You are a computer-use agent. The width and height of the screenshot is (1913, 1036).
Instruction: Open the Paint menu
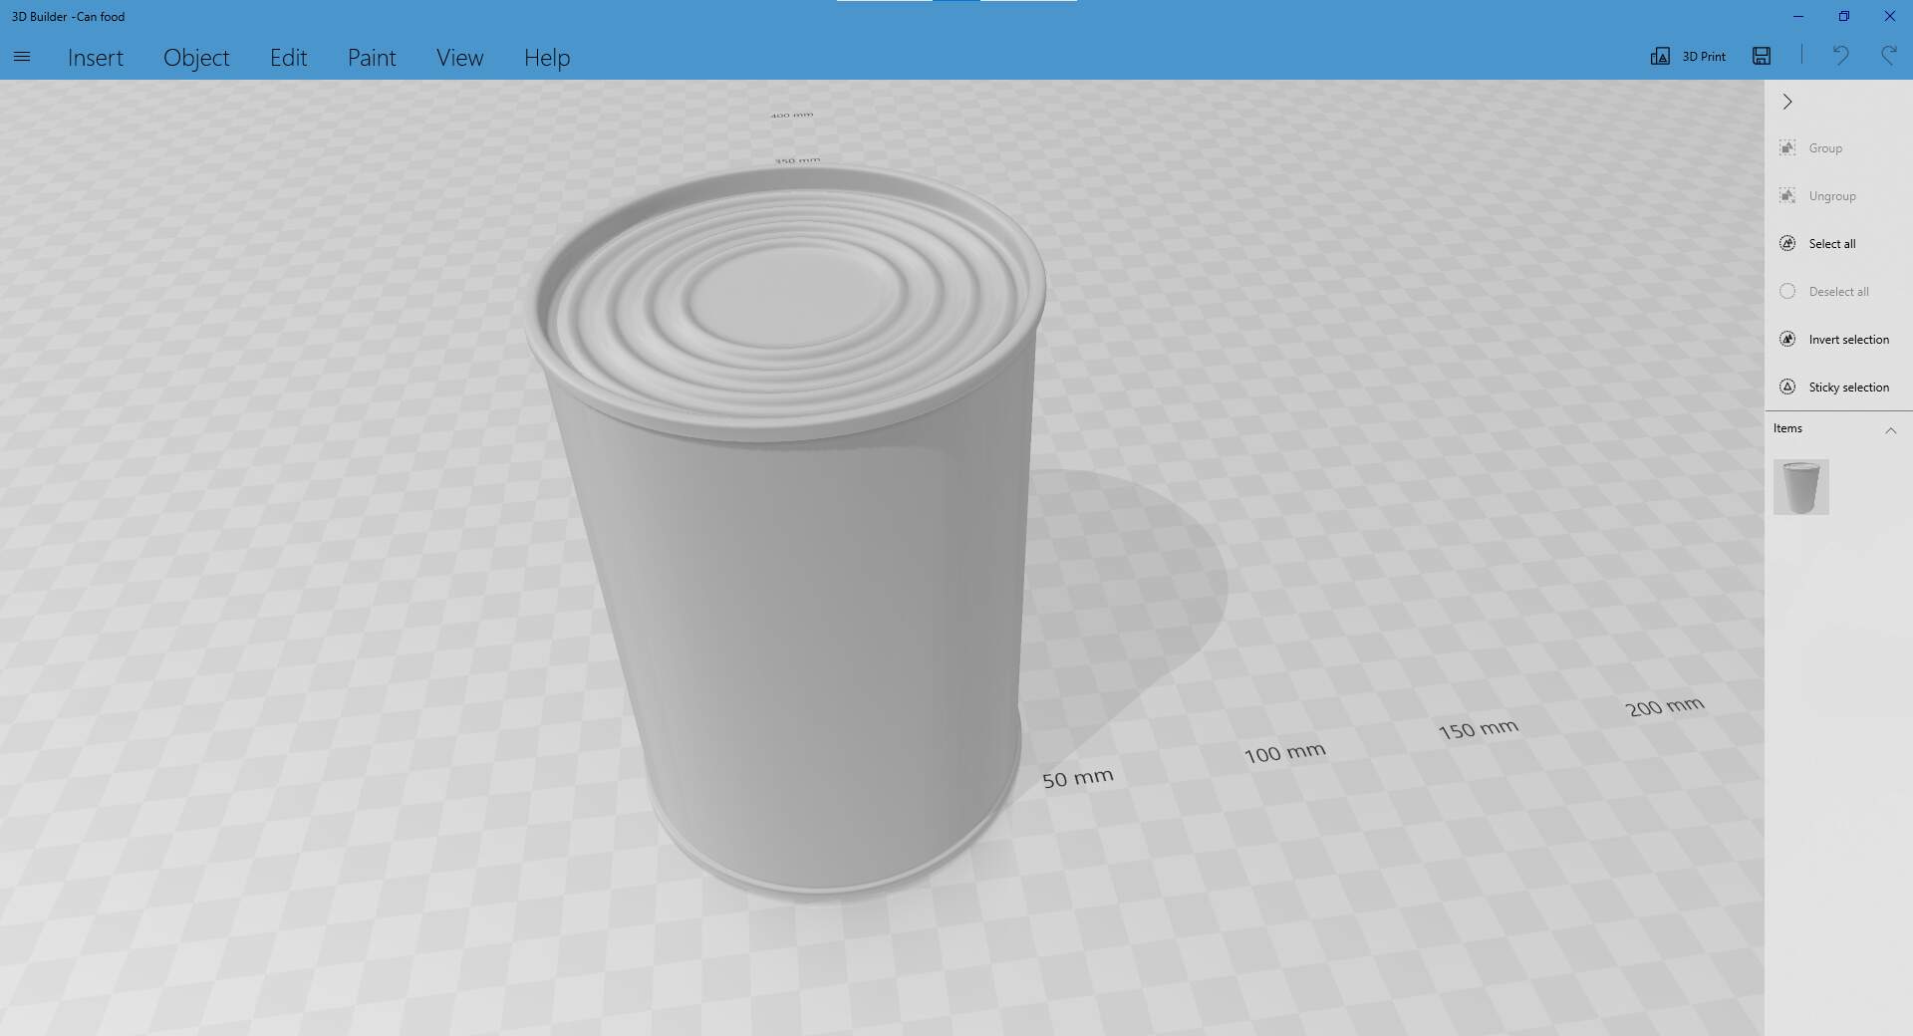click(372, 58)
